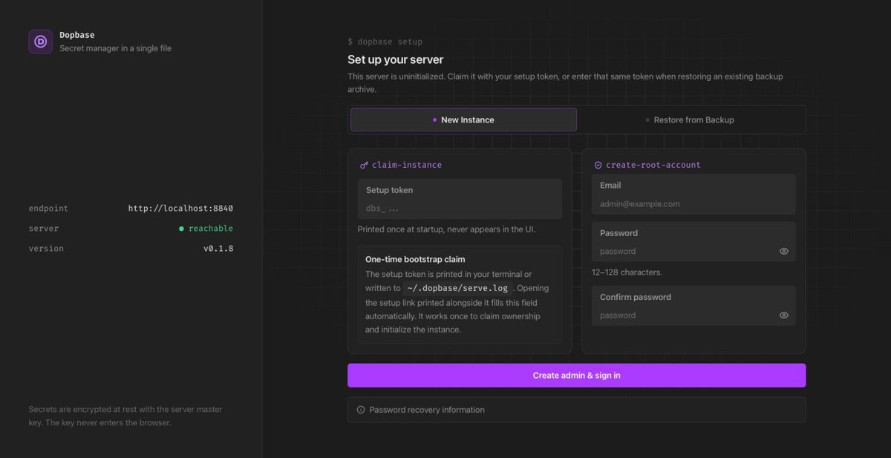The height and width of the screenshot is (458, 891).
Task: Click the "One-time bootstrap claim" heading
Action: pos(415,259)
